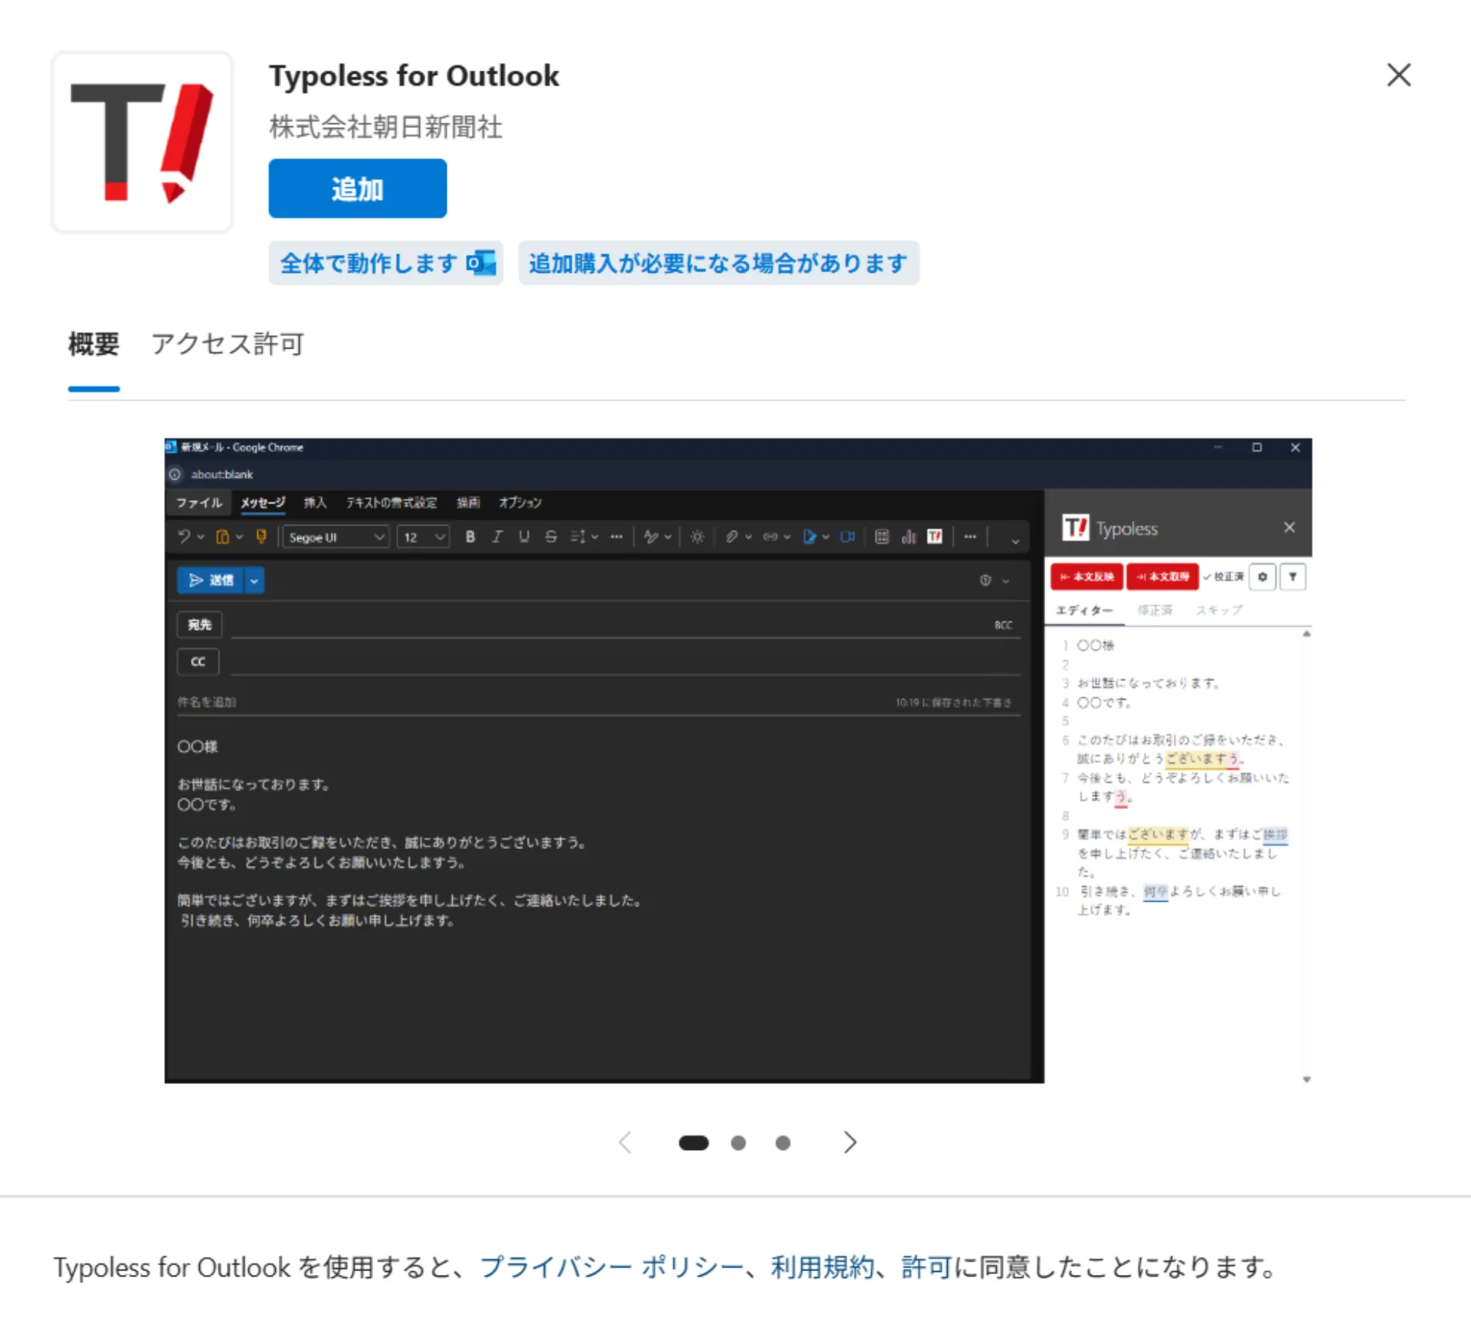The width and height of the screenshot is (1471, 1324).
Task: Expand the ribbon chevron at toolbar's right end
Action: [x=1015, y=541]
